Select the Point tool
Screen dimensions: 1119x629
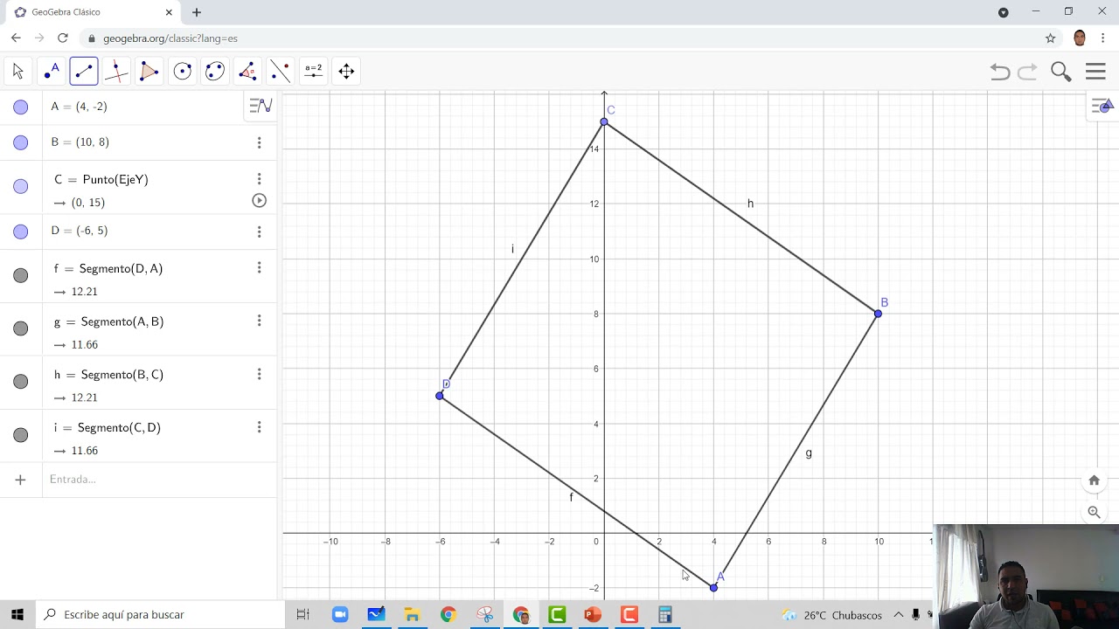[52, 72]
